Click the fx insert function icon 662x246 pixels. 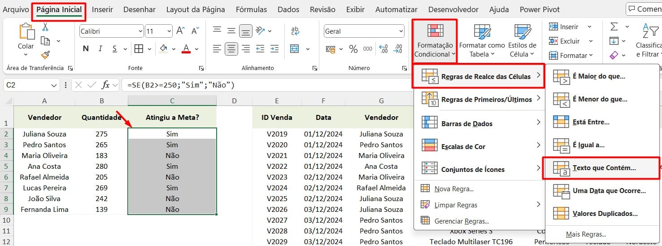tap(106, 85)
